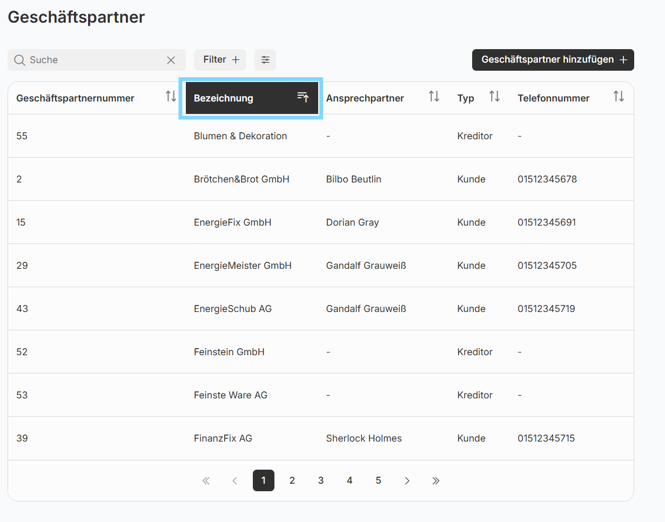Jump to the last page double chevron
The height and width of the screenshot is (522, 665).
[436, 480]
